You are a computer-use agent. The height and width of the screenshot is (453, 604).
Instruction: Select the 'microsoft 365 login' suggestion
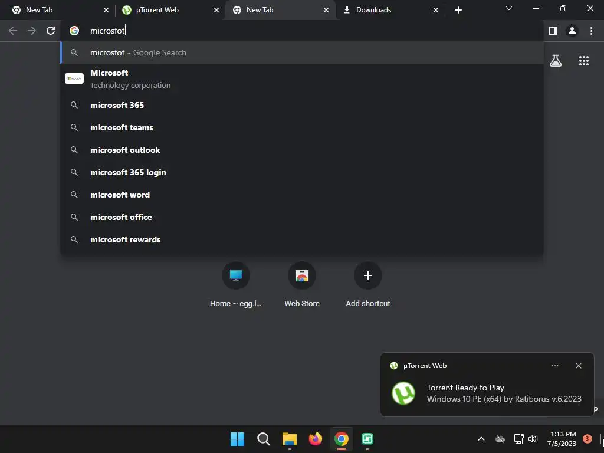coord(302,172)
